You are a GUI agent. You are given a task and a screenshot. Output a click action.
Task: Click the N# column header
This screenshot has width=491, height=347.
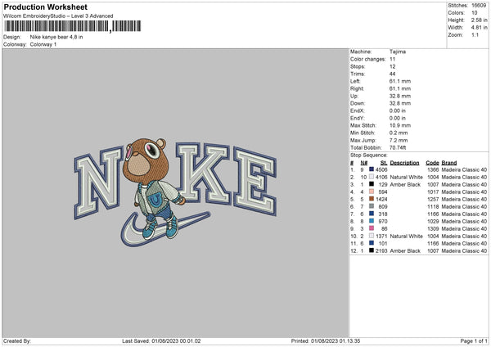click(x=364, y=163)
